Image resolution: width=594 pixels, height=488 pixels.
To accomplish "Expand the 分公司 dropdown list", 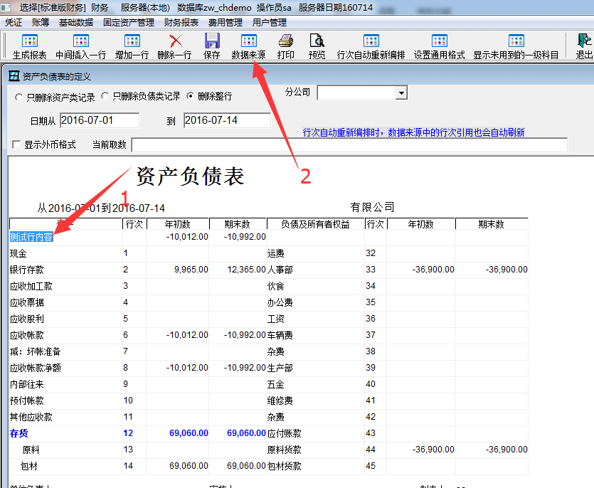I will (401, 93).
